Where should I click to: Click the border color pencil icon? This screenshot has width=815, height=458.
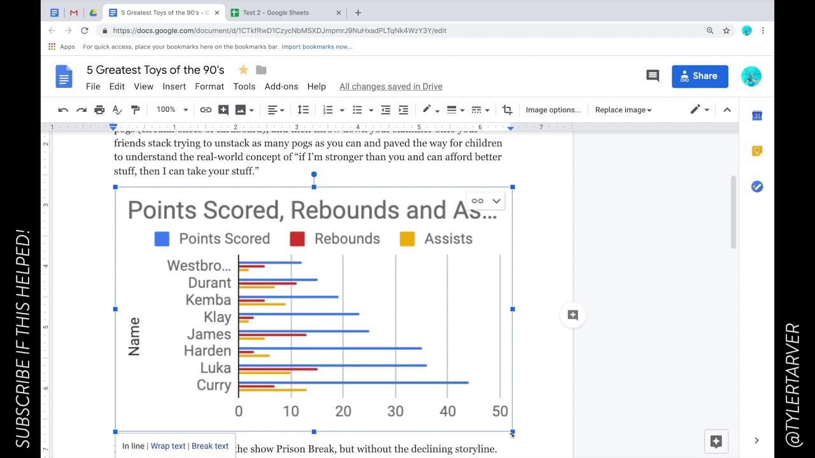click(427, 110)
